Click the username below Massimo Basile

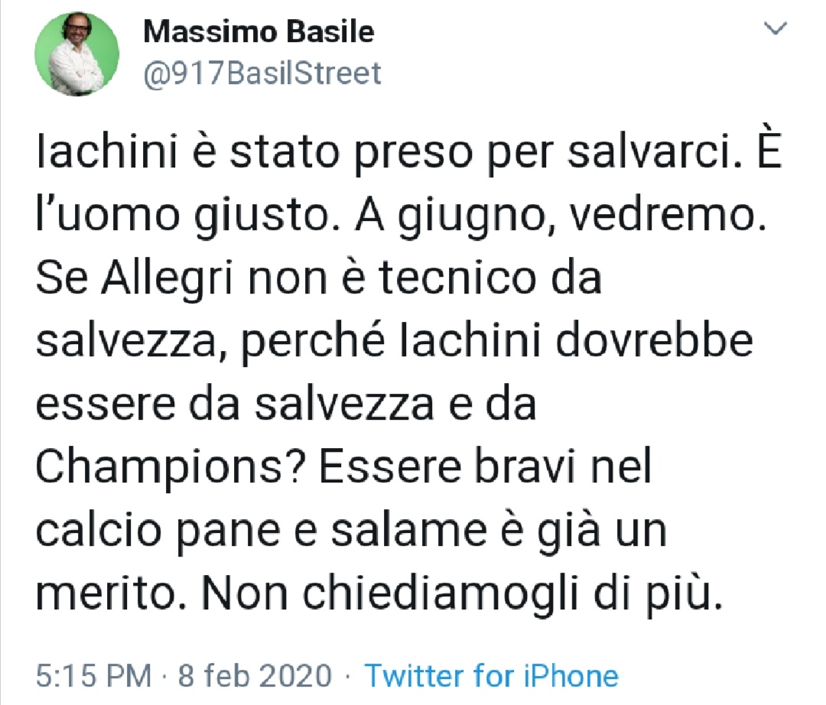pos(261,73)
